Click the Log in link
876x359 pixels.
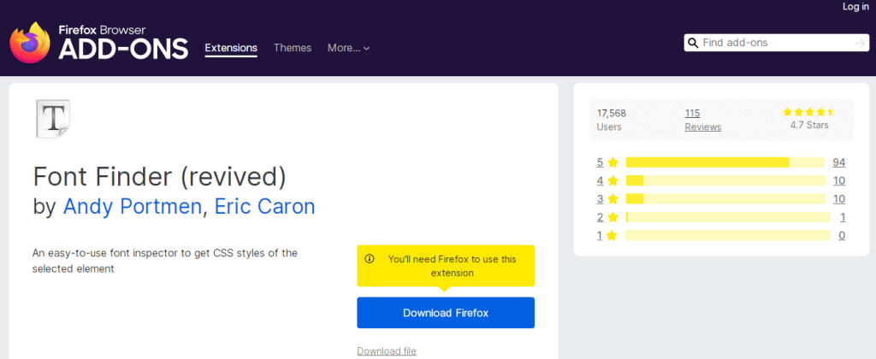tap(855, 7)
